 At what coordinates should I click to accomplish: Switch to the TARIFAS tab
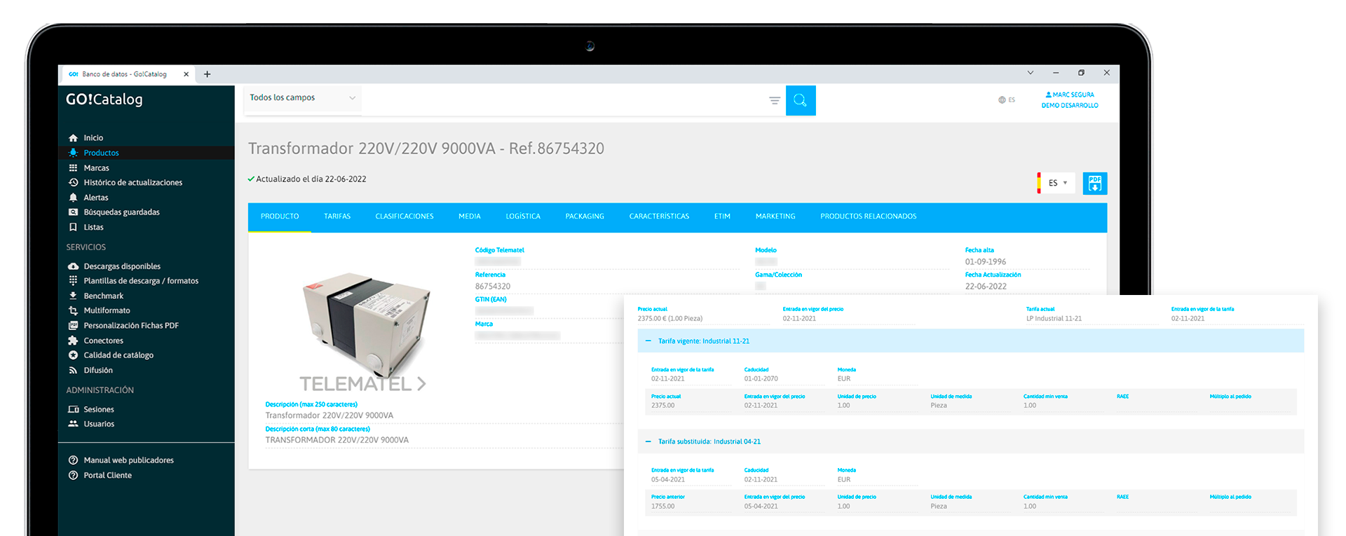(x=337, y=217)
